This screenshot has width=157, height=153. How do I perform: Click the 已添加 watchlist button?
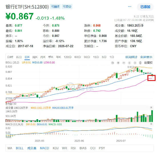(x=145, y=7)
